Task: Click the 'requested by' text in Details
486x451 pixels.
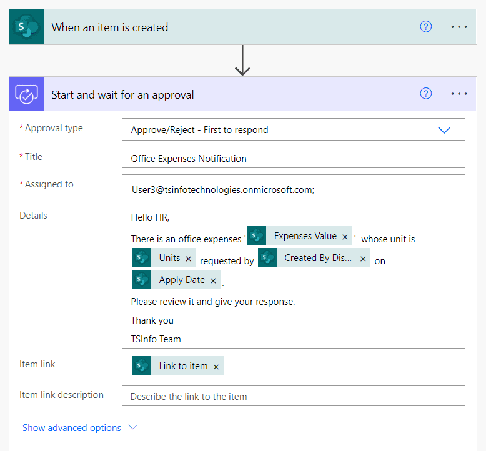Action: pyautogui.click(x=227, y=261)
